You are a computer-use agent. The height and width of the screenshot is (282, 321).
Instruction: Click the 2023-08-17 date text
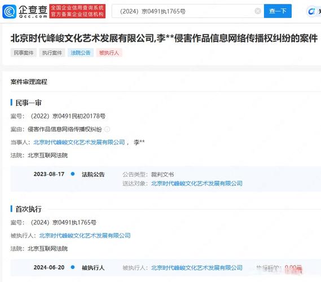pos(49,174)
